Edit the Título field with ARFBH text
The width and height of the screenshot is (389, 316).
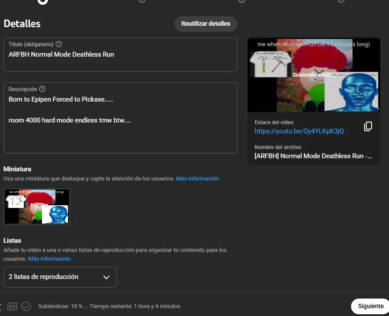pyautogui.click(x=120, y=54)
